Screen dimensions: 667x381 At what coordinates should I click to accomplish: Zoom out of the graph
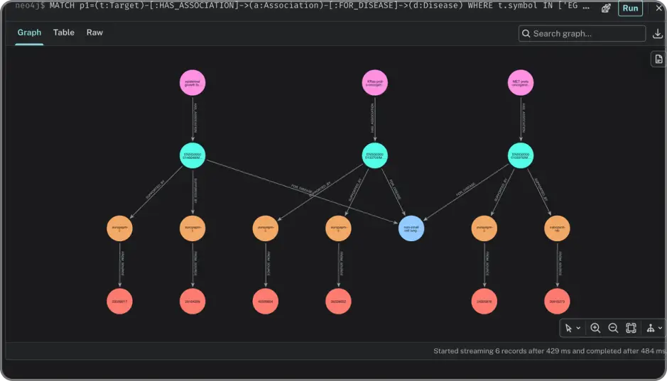click(x=613, y=328)
